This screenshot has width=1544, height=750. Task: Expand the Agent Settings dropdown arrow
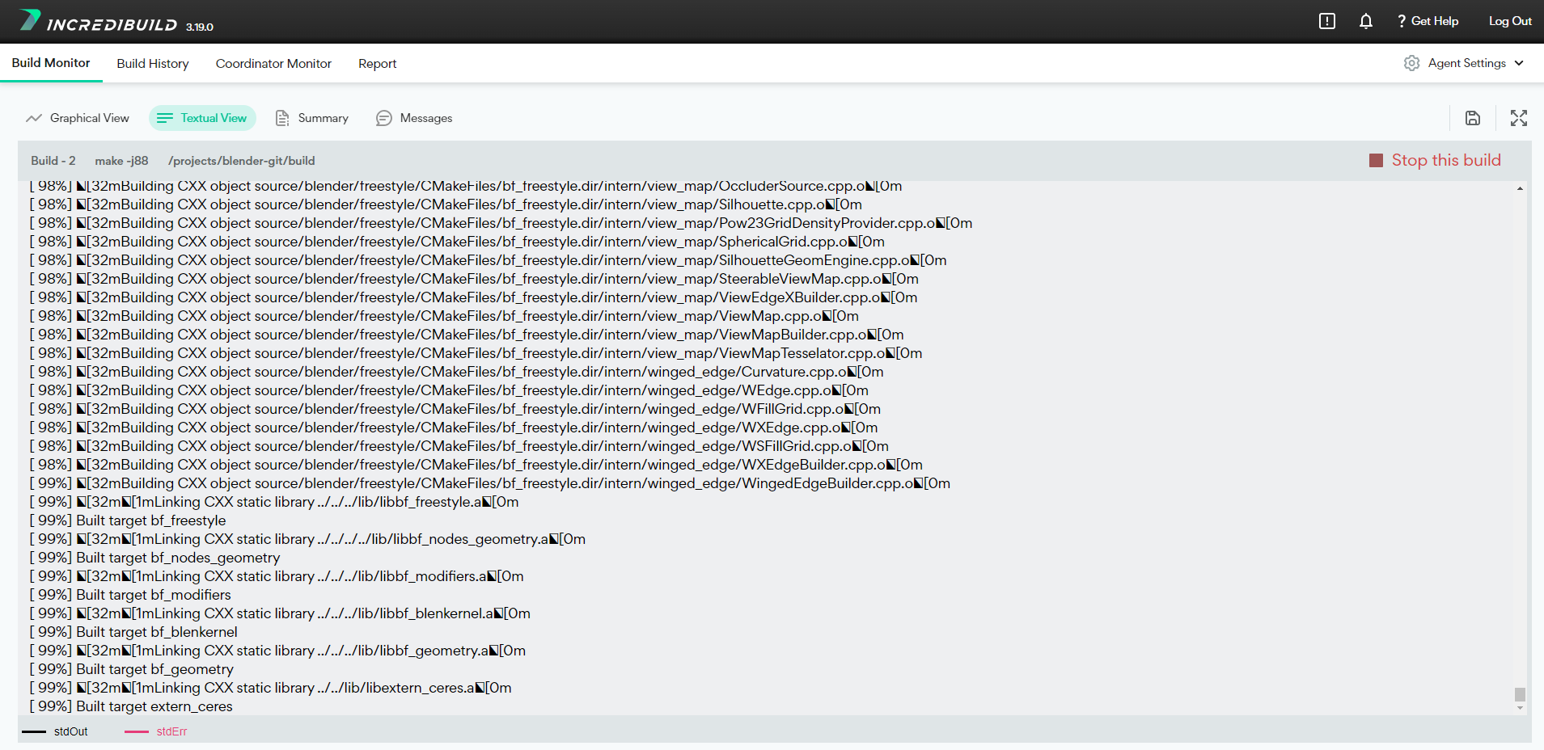click(x=1519, y=63)
